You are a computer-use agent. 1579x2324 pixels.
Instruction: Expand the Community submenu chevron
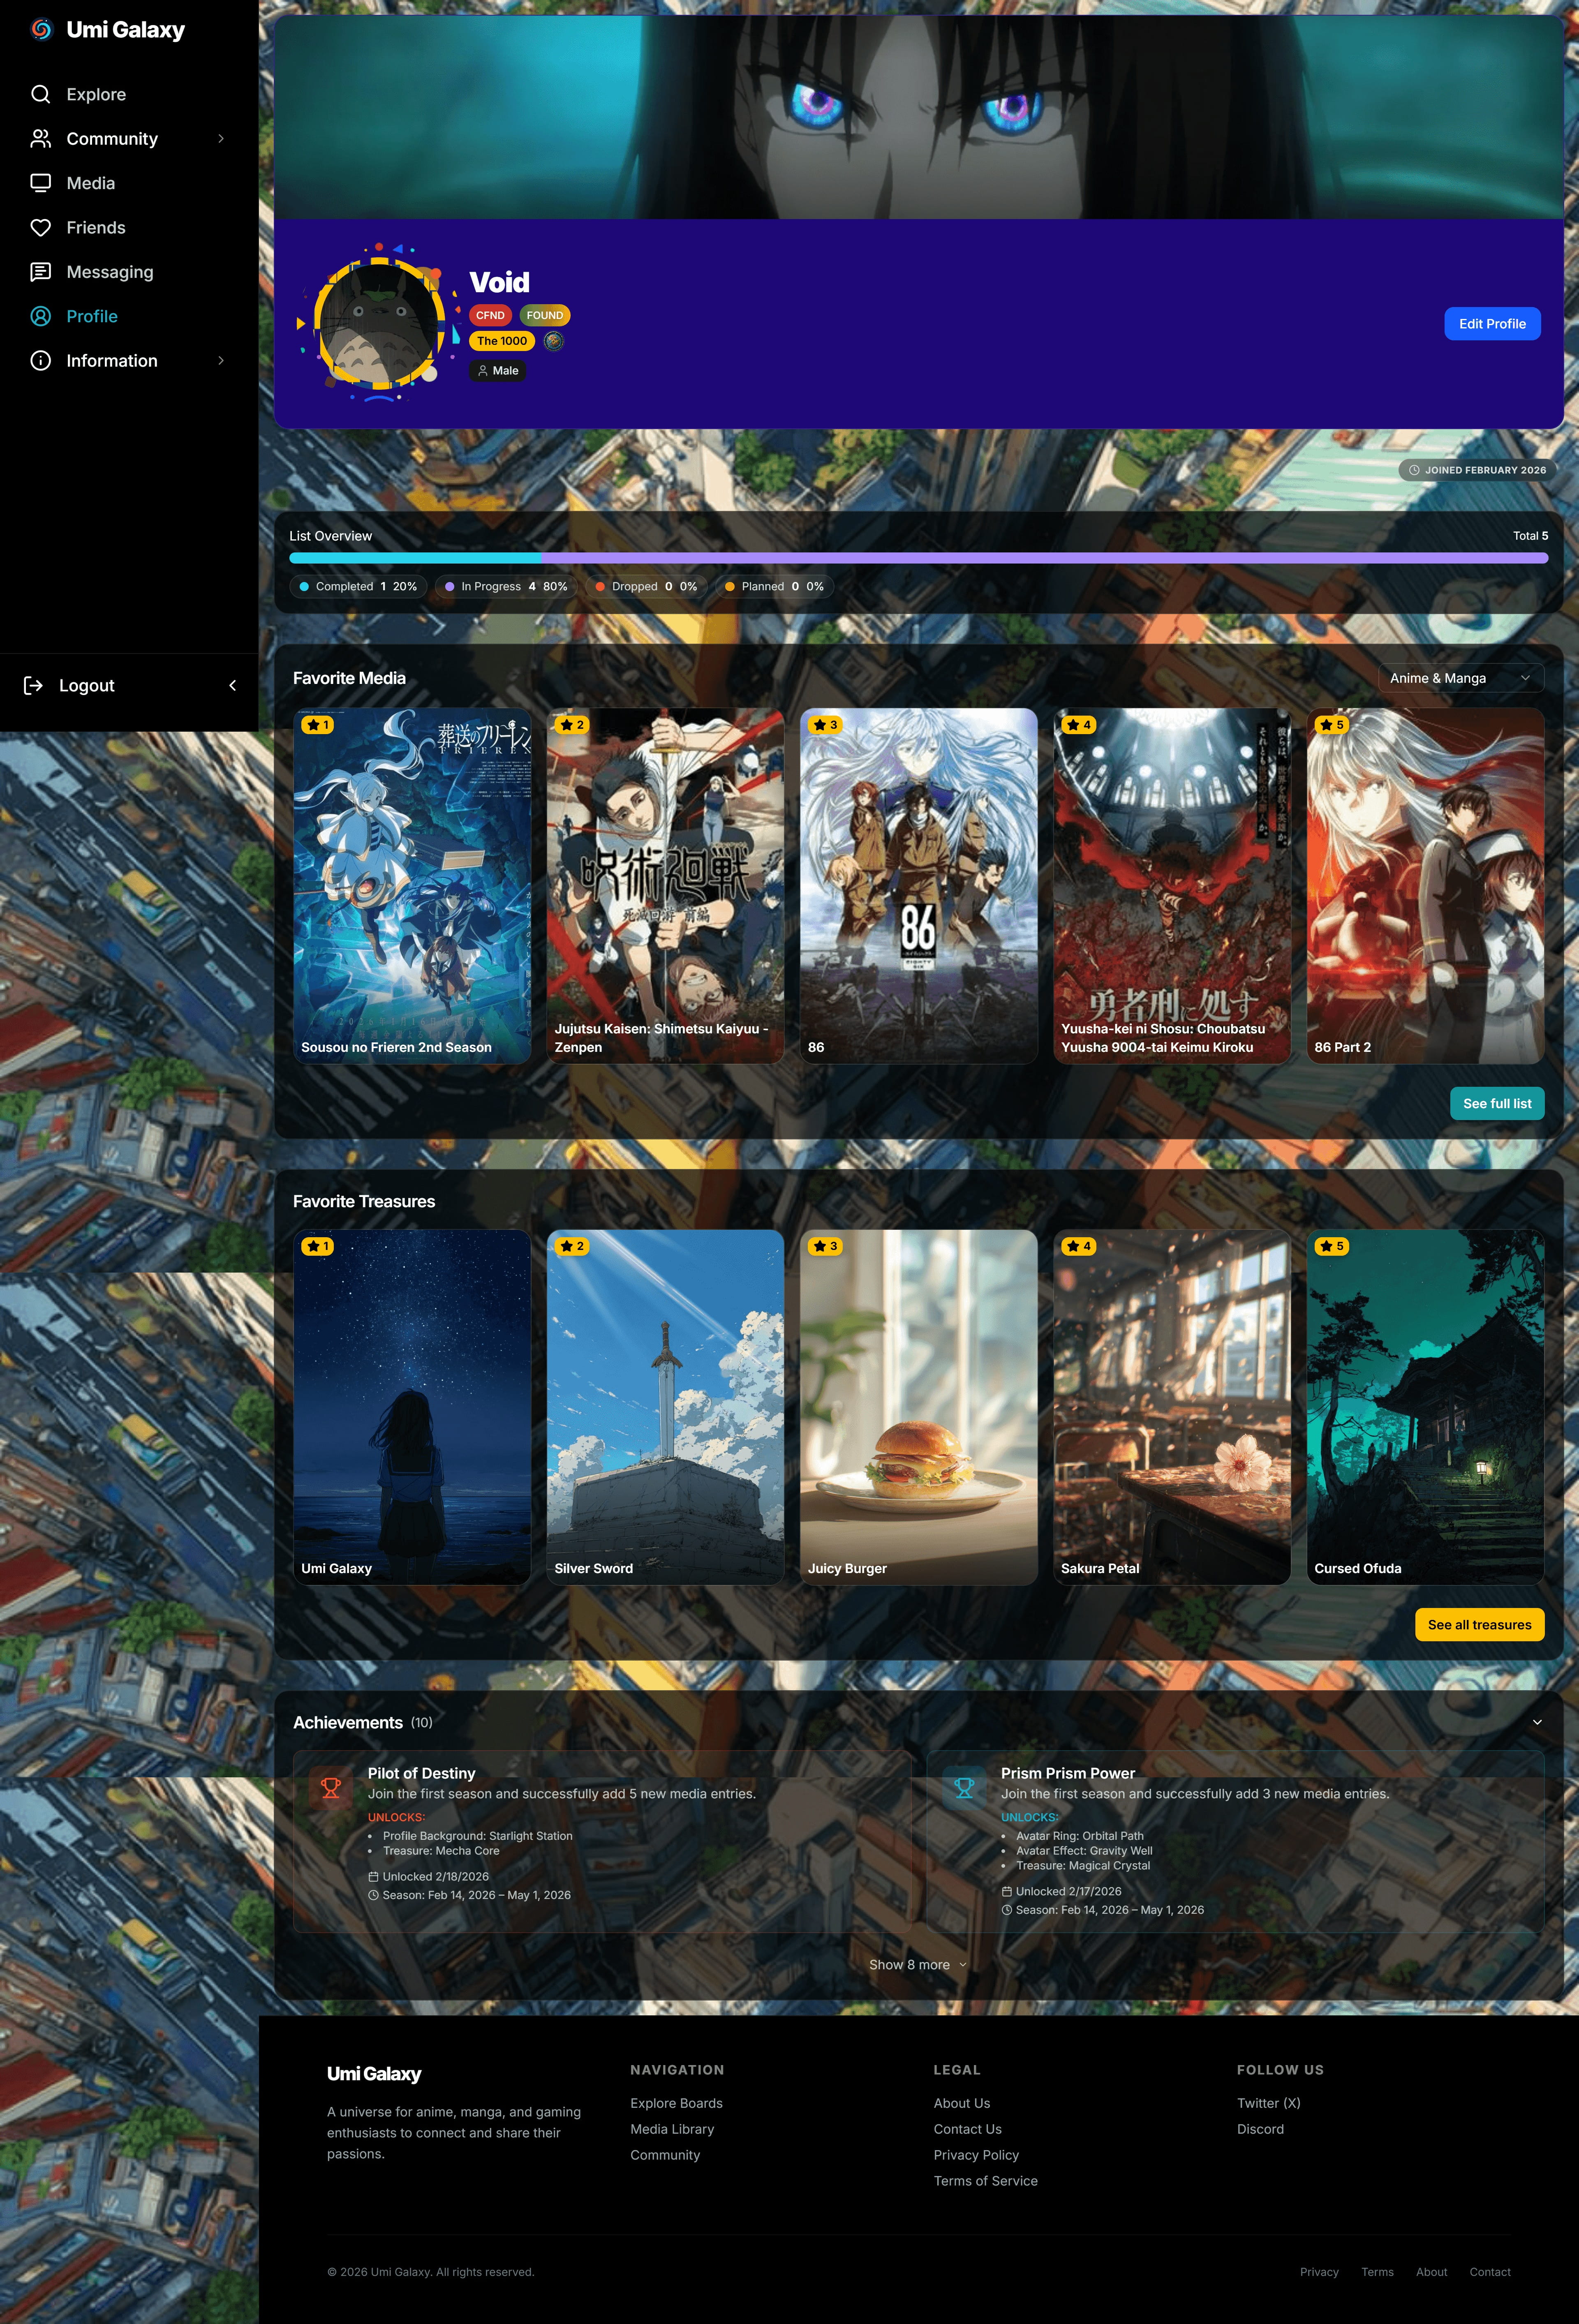221,139
